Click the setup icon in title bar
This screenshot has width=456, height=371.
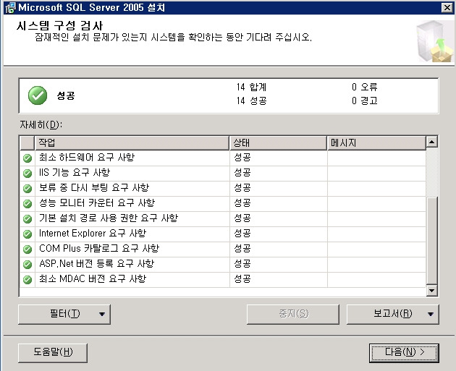(x=10, y=7)
